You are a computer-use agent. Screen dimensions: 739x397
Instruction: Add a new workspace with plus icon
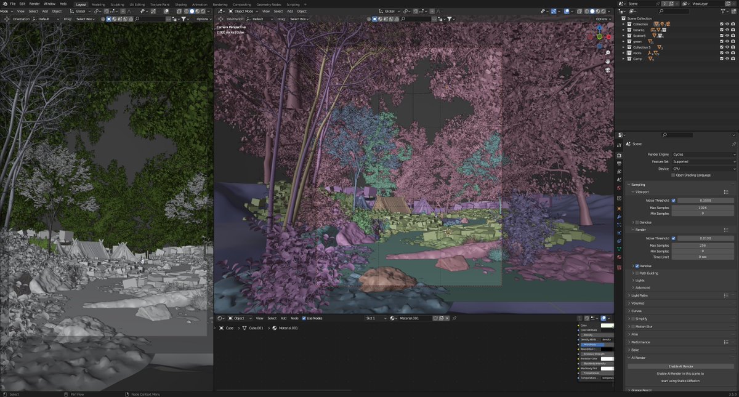point(305,4)
